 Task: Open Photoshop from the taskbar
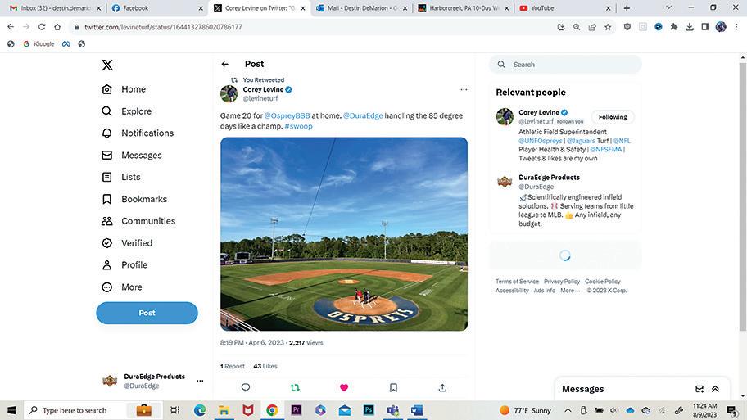[x=369, y=410]
